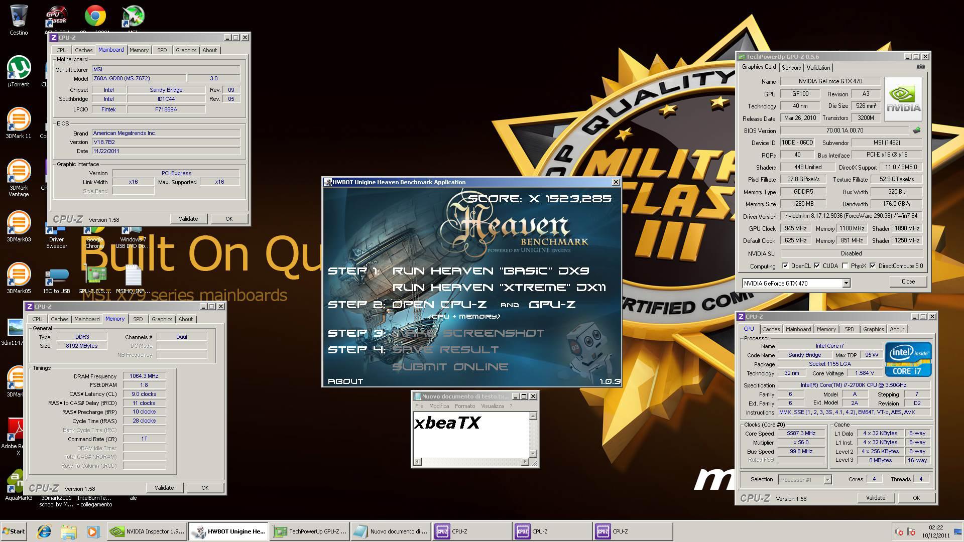Toggle the DirectCompute 5.0 checkbox
Screen dimensions: 964x542
[873, 266]
